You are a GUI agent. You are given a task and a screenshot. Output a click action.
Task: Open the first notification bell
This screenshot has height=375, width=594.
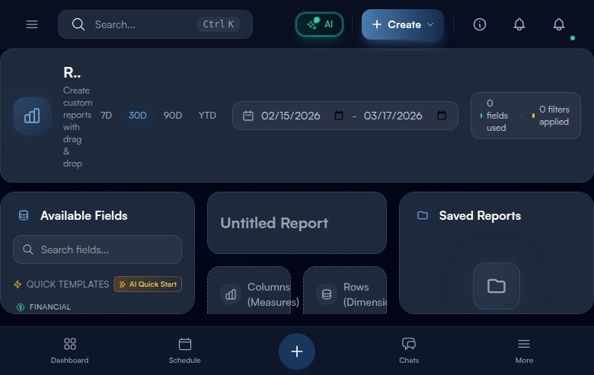(x=519, y=24)
